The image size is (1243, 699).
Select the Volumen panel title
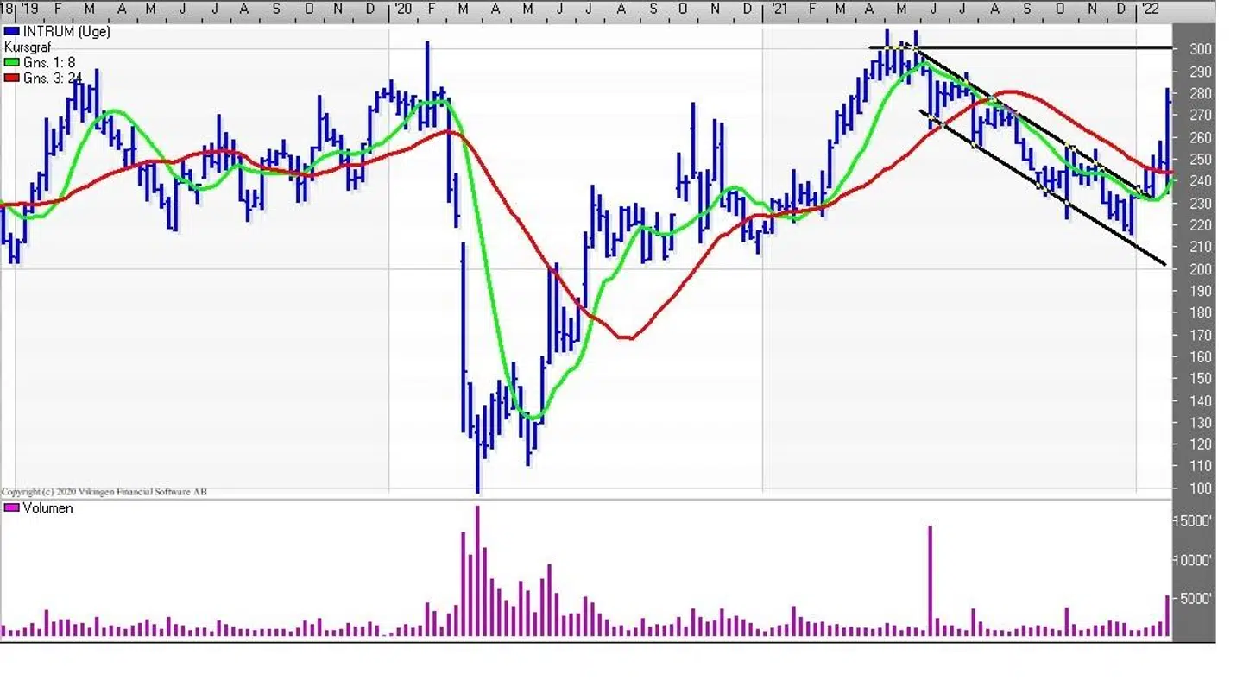tap(47, 508)
